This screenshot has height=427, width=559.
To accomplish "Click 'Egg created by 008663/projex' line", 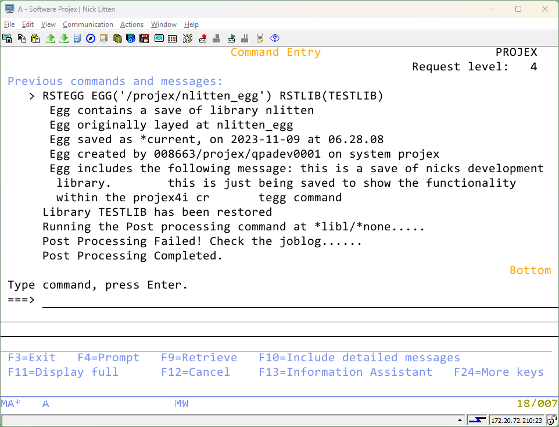I will point(245,154).
